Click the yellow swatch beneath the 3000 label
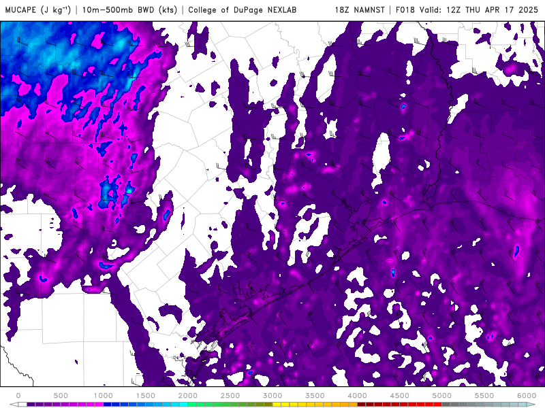The width and height of the screenshot is (545, 408). coord(277,405)
